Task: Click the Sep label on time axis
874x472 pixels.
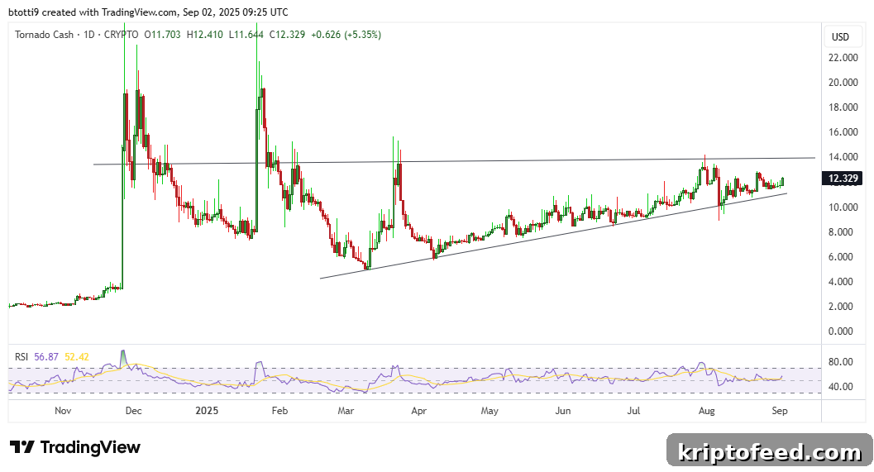Action: pos(779,411)
